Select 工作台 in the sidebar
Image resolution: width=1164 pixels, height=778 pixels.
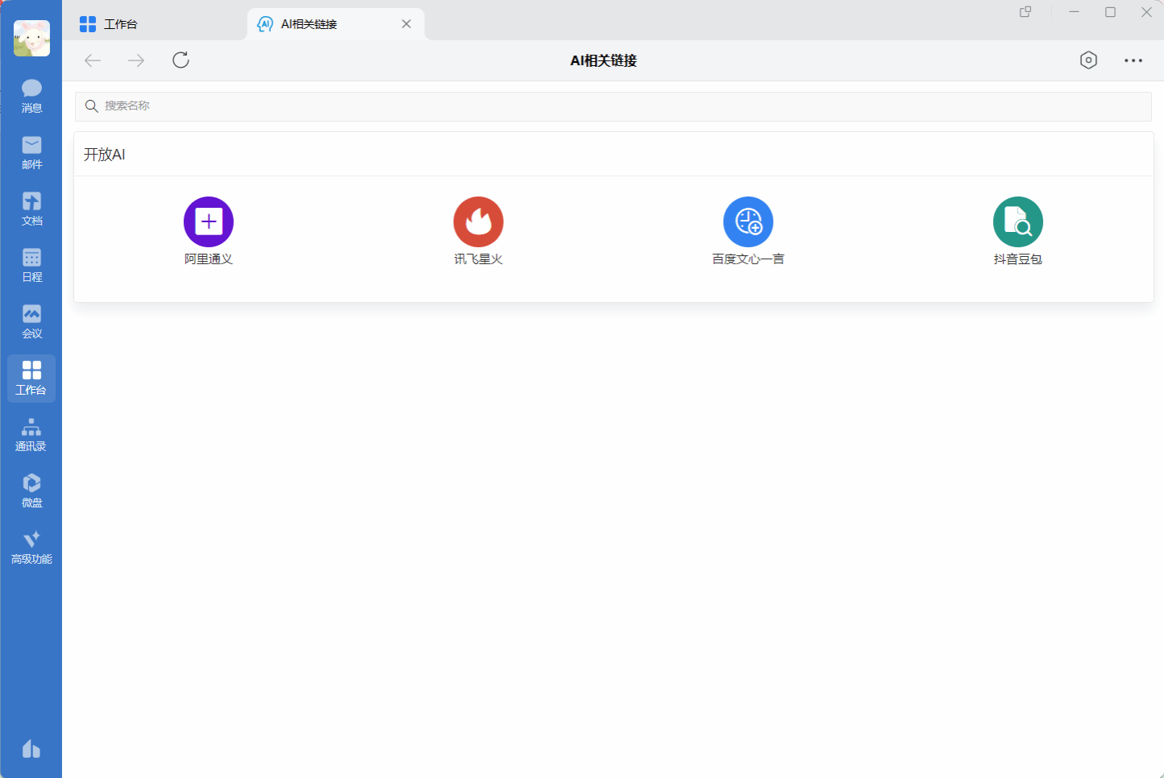pyautogui.click(x=31, y=378)
